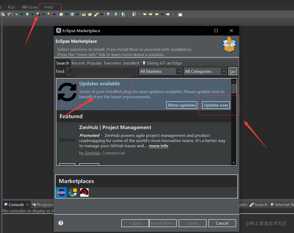Click the first toolbar icon left of Skip All Breakpoints
Viewport: 294px width, 233px height.
click(x=3, y=14)
